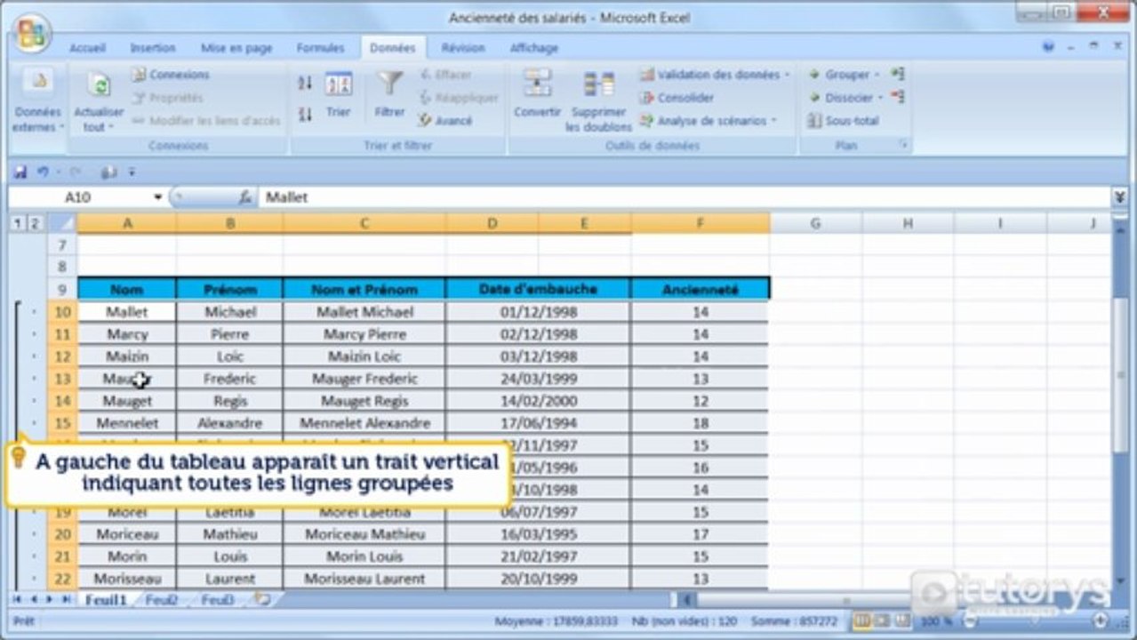
Task: Save workbook from quick access toolbar
Action: point(20,172)
